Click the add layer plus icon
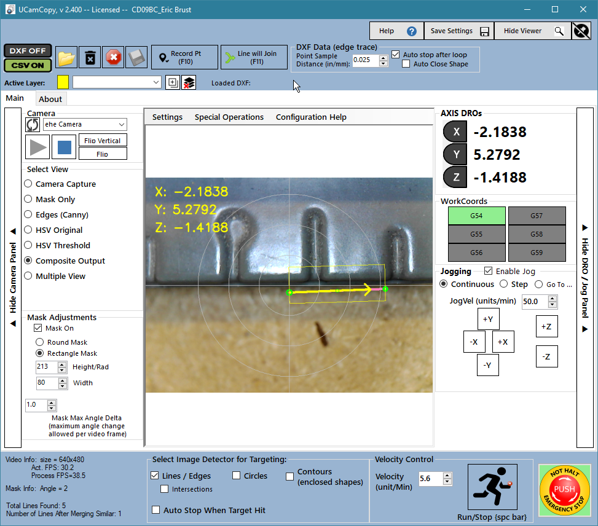 tap(173, 82)
